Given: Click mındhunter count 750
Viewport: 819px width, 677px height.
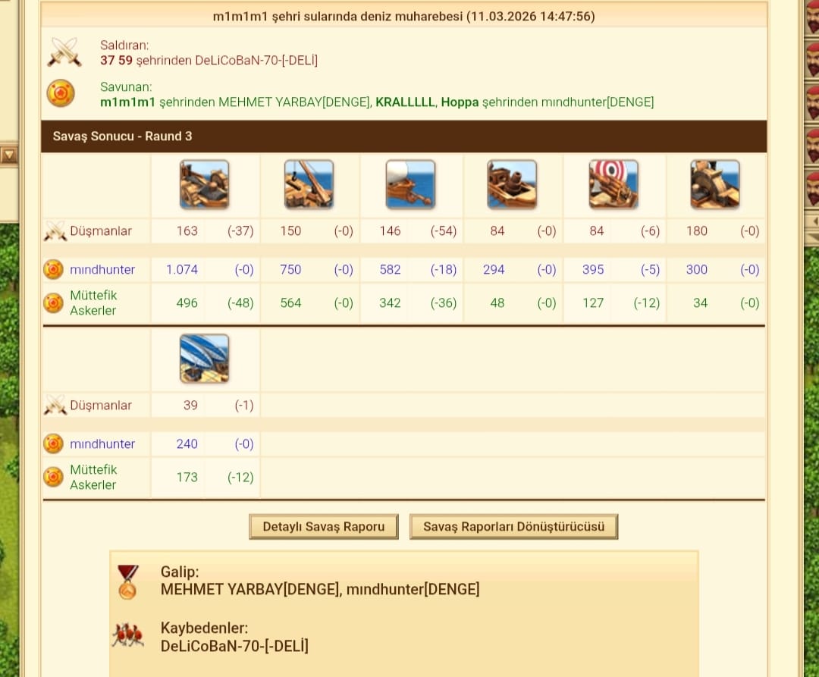Looking at the screenshot, I should pos(290,270).
